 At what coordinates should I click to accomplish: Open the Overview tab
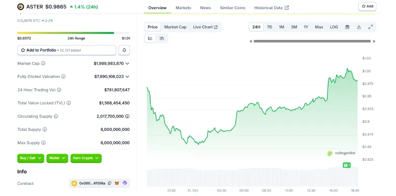pyautogui.click(x=157, y=8)
